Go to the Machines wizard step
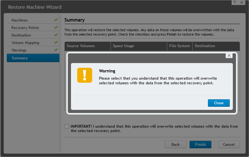 click(x=20, y=20)
